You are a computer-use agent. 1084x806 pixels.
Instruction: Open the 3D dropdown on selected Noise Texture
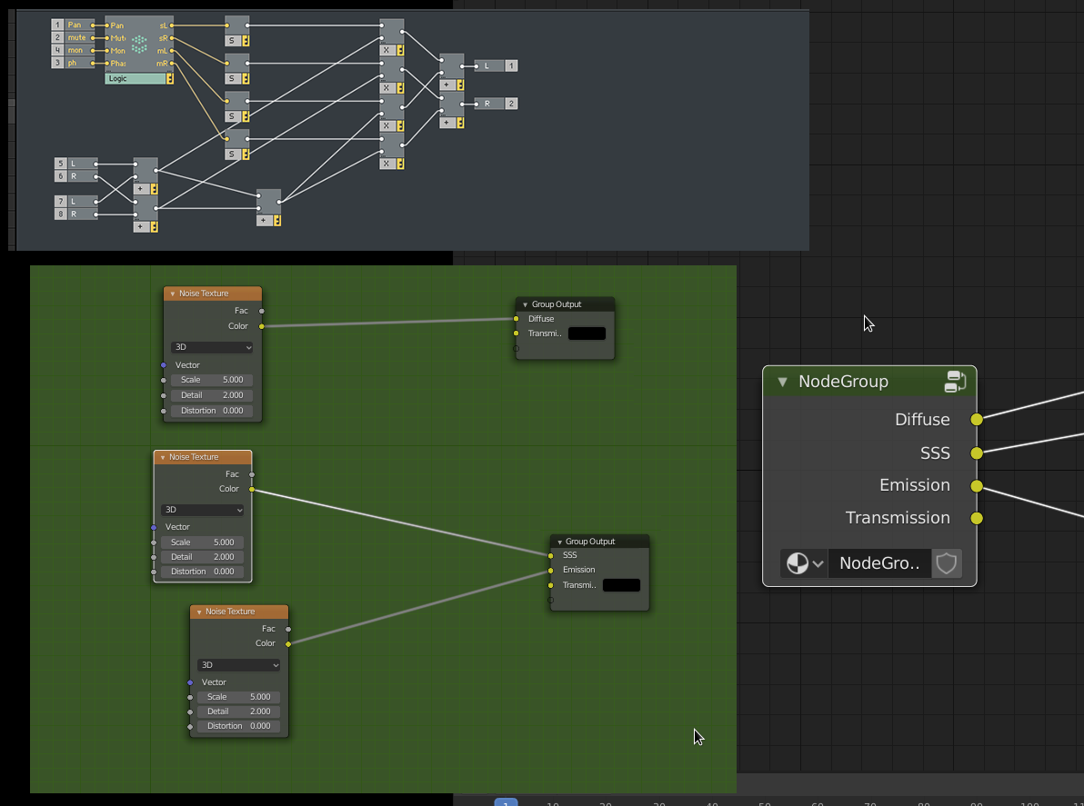point(203,510)
